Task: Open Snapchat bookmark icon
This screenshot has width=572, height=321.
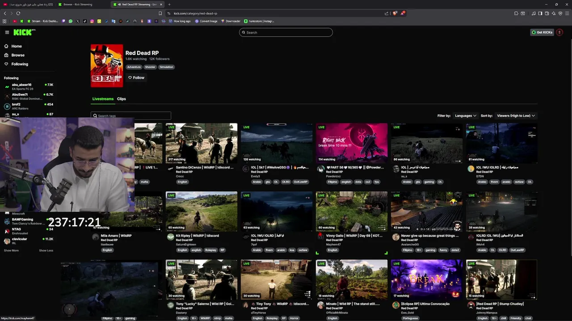Action: tap(99, 21)
